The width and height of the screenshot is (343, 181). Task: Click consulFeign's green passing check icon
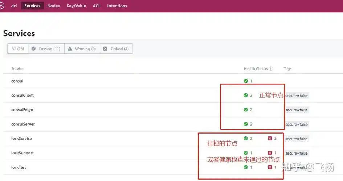[x=246, y=110]
